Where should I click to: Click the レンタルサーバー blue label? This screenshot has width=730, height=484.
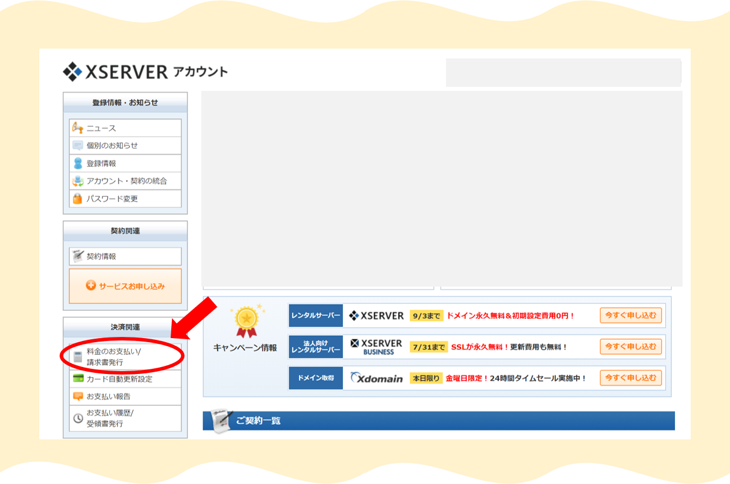pyautogui.click(x=316, y=316)
